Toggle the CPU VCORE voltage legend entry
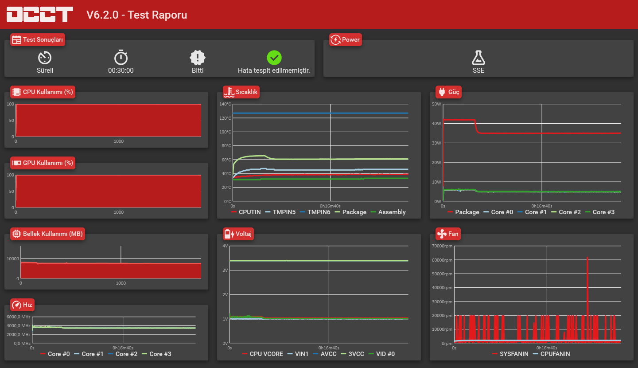Screen dimensions: 638x368 point(263,354)
